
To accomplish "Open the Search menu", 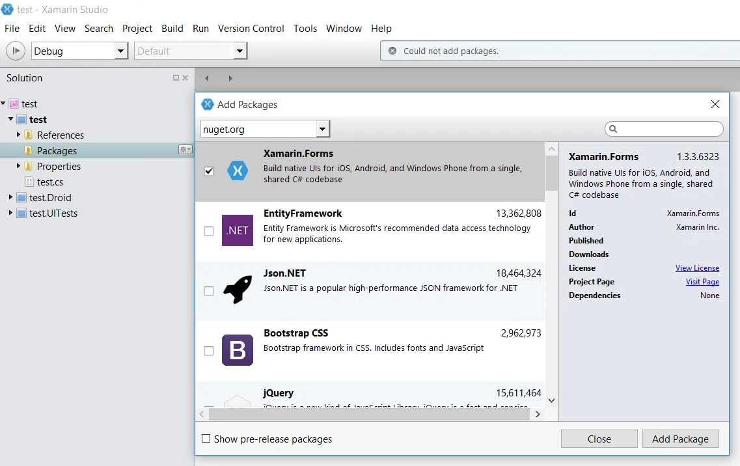I will pos(99,29).
